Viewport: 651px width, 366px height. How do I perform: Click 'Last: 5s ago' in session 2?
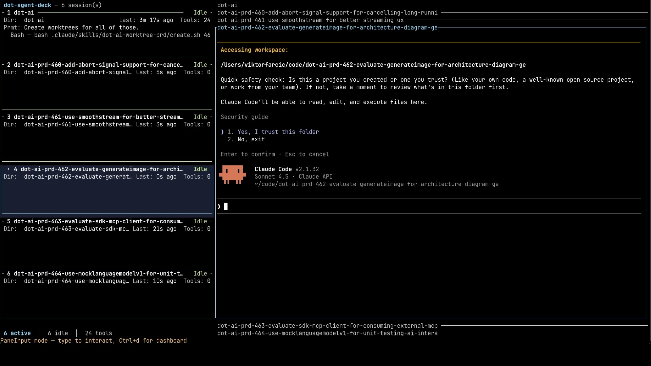click(x=156, y=72)
